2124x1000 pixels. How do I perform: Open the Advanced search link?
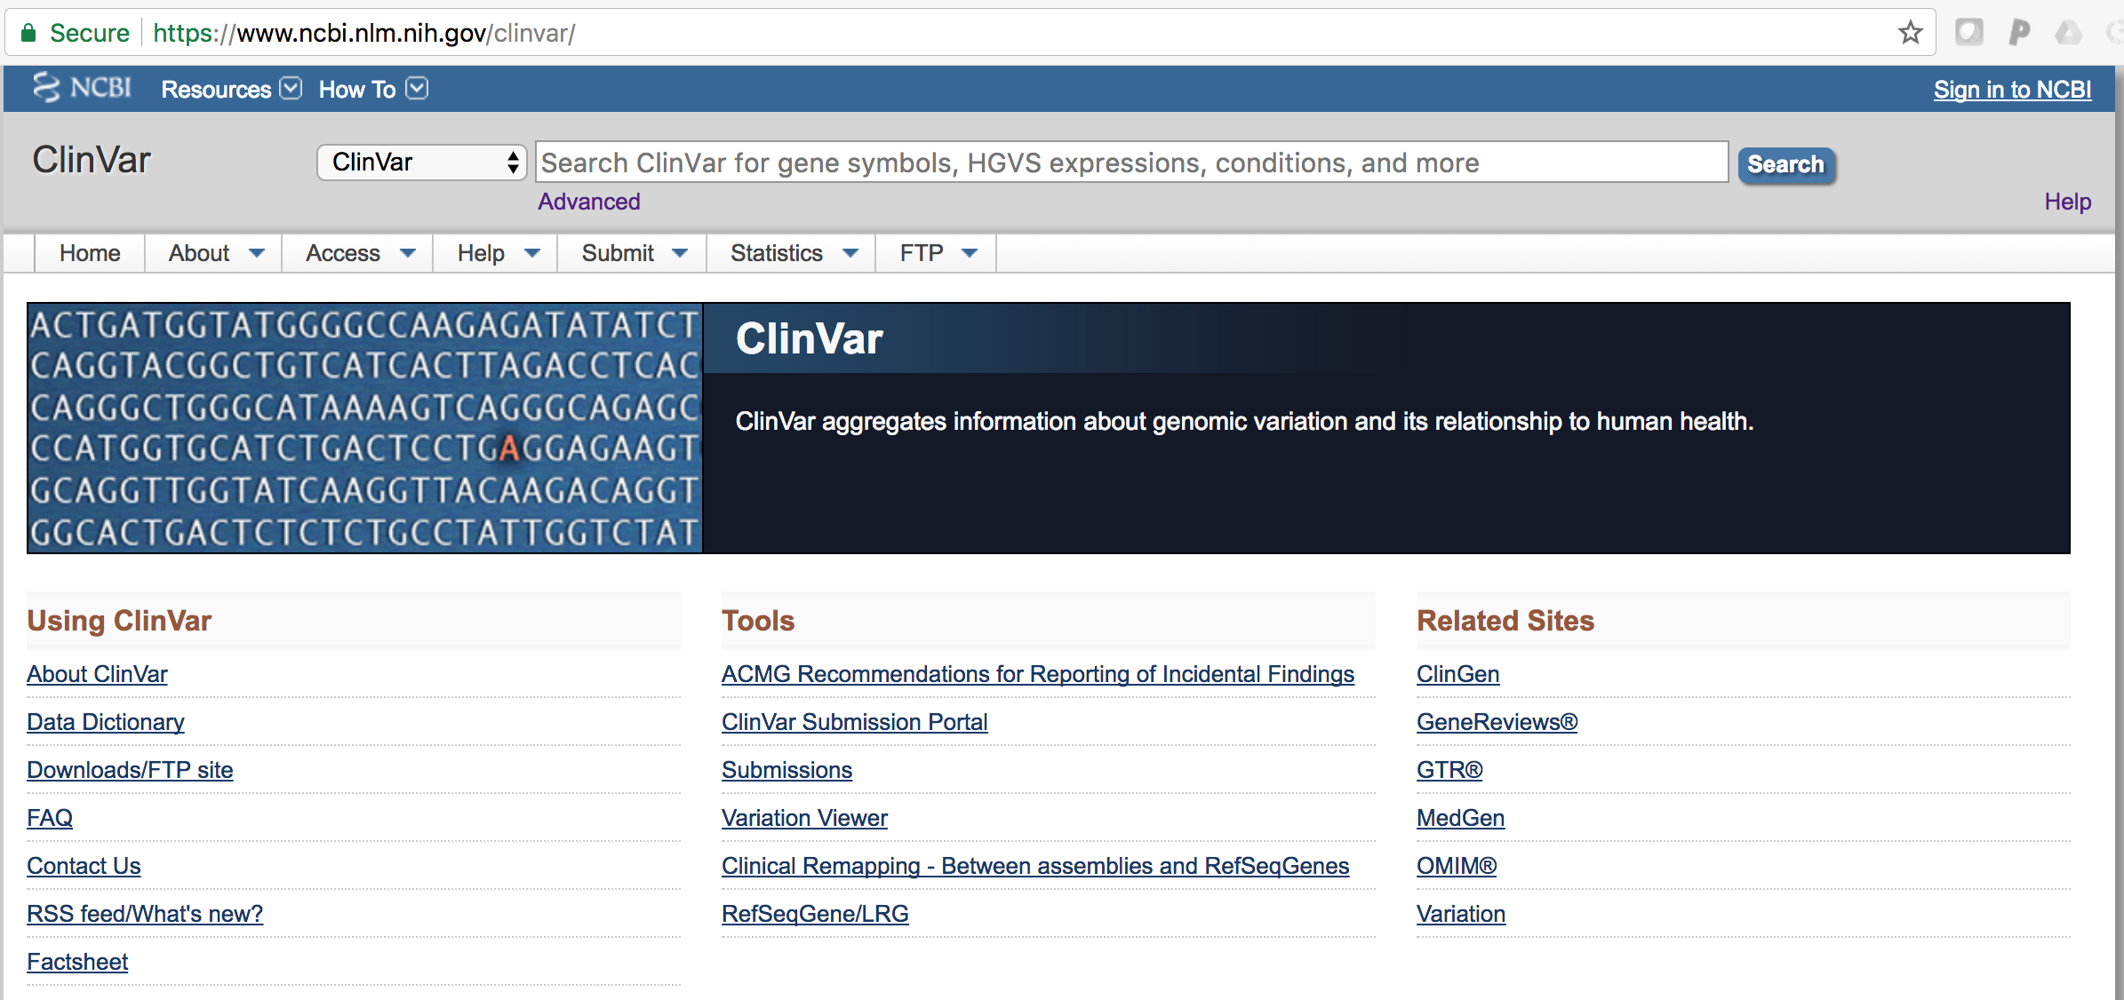point(588,202)
